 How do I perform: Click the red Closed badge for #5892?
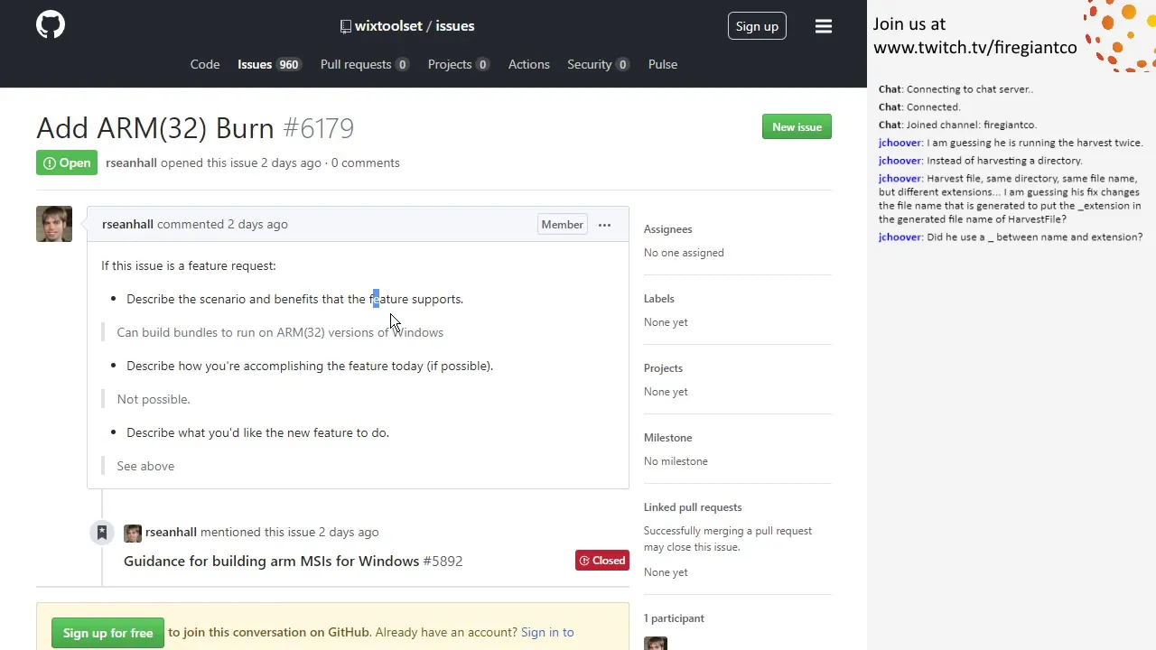(x=602, y=561)
